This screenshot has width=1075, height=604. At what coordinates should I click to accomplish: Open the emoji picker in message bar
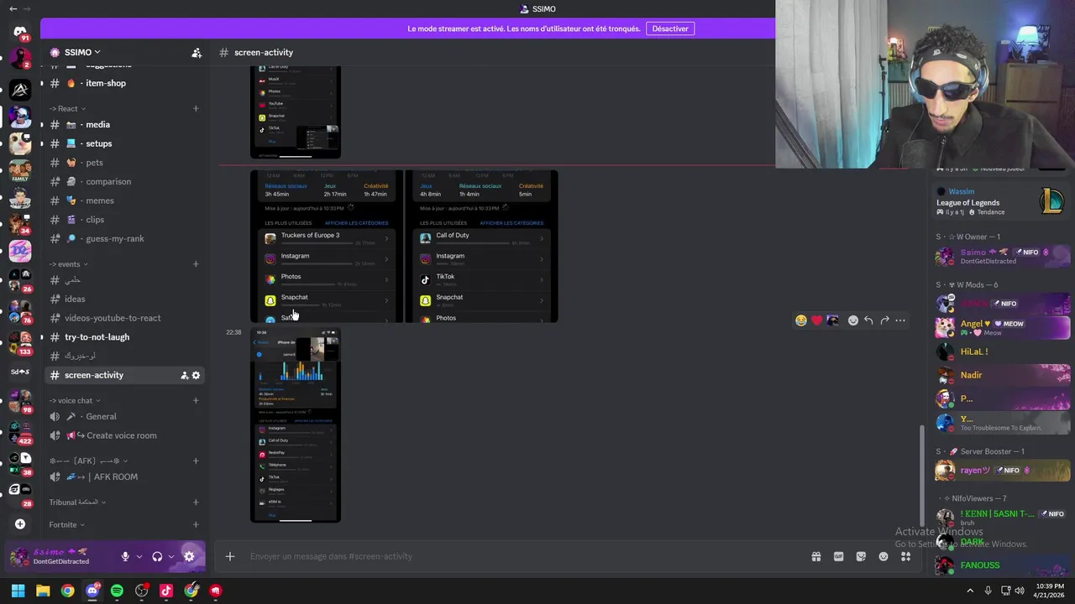point(884,556)
